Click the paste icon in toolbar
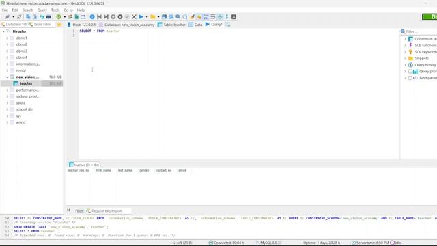The width and height of the screenshot is (437, 246). pos(35,17)
